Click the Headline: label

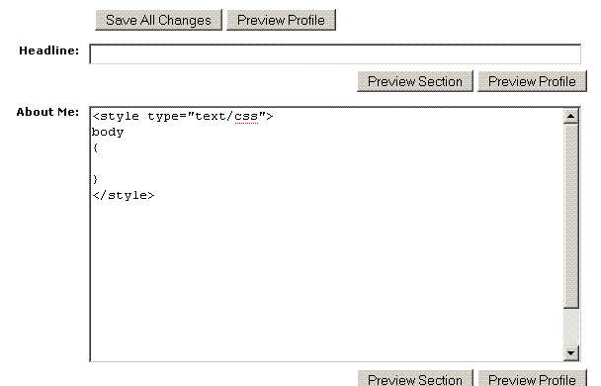pos(49,50)
